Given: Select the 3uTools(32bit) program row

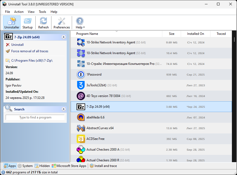Looking at the screenshot, I should [151, 85].
